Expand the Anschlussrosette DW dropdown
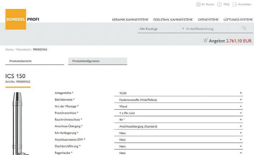The image size is (254, 155). tap(178, 140)
